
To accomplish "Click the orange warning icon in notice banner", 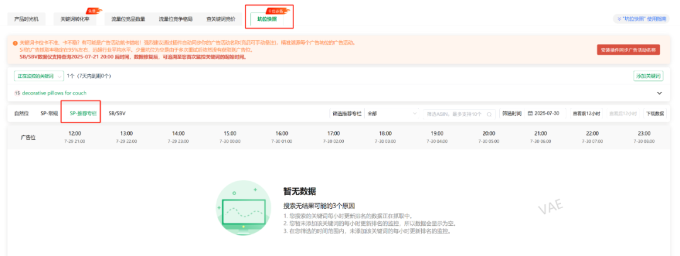I will click(15, 43).
